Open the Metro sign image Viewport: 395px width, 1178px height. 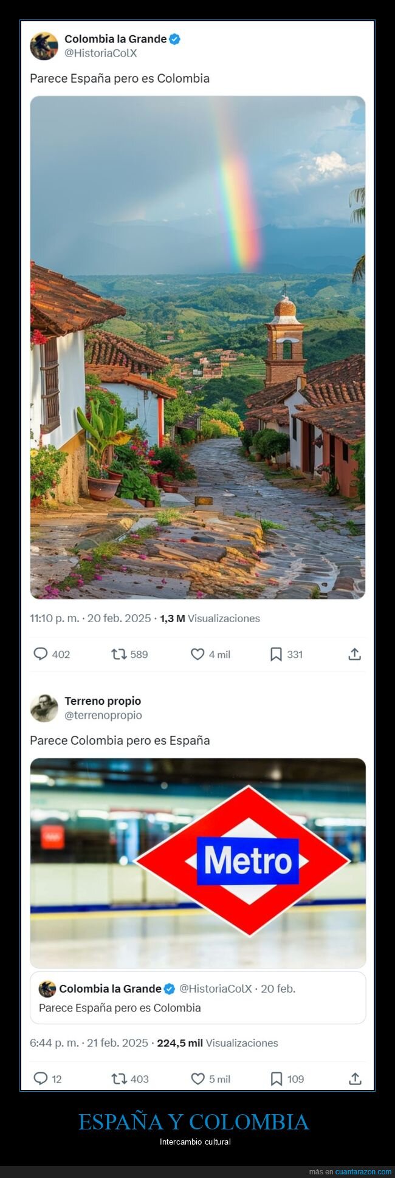tap(197, 863)
